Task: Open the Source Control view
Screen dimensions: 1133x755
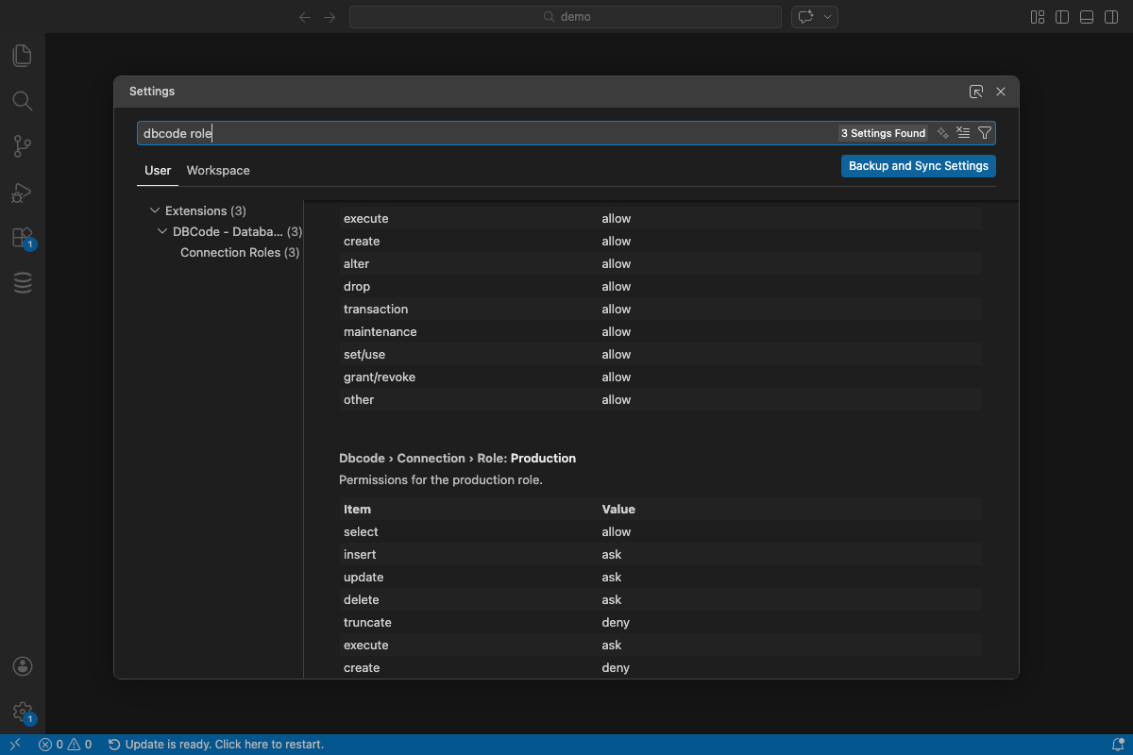Action: [23, 146]
